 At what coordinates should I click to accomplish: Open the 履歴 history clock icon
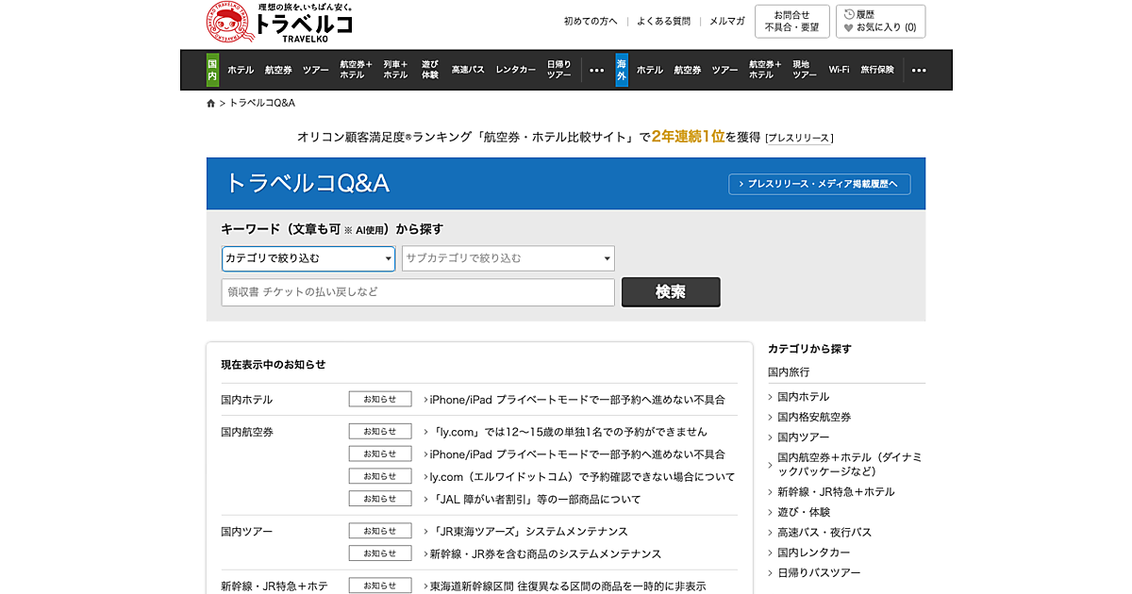[x=849, y=14]
